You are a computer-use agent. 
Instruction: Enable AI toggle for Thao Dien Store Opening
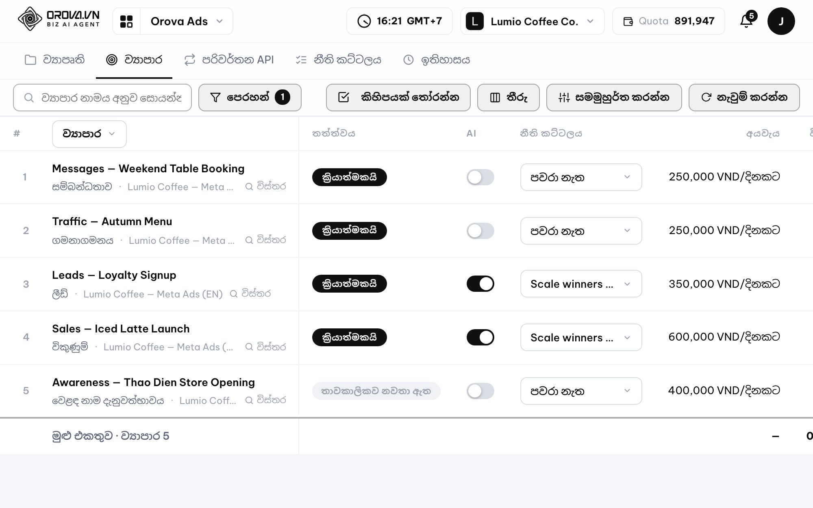click(x=480, y=391)
